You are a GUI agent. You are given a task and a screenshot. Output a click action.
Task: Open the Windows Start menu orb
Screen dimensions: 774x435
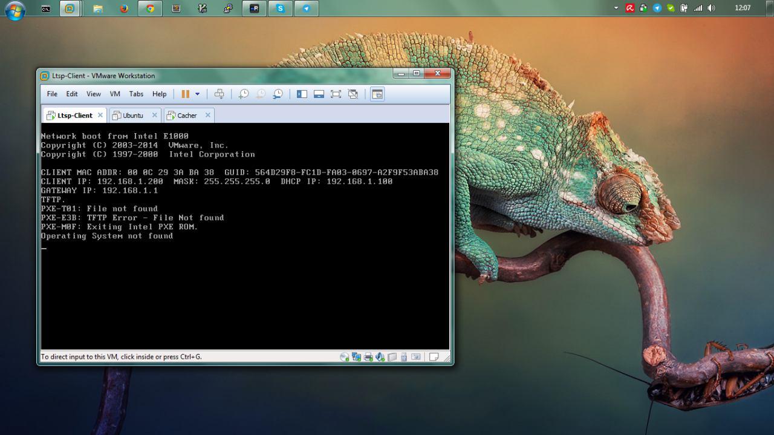[x=15, y=10]
